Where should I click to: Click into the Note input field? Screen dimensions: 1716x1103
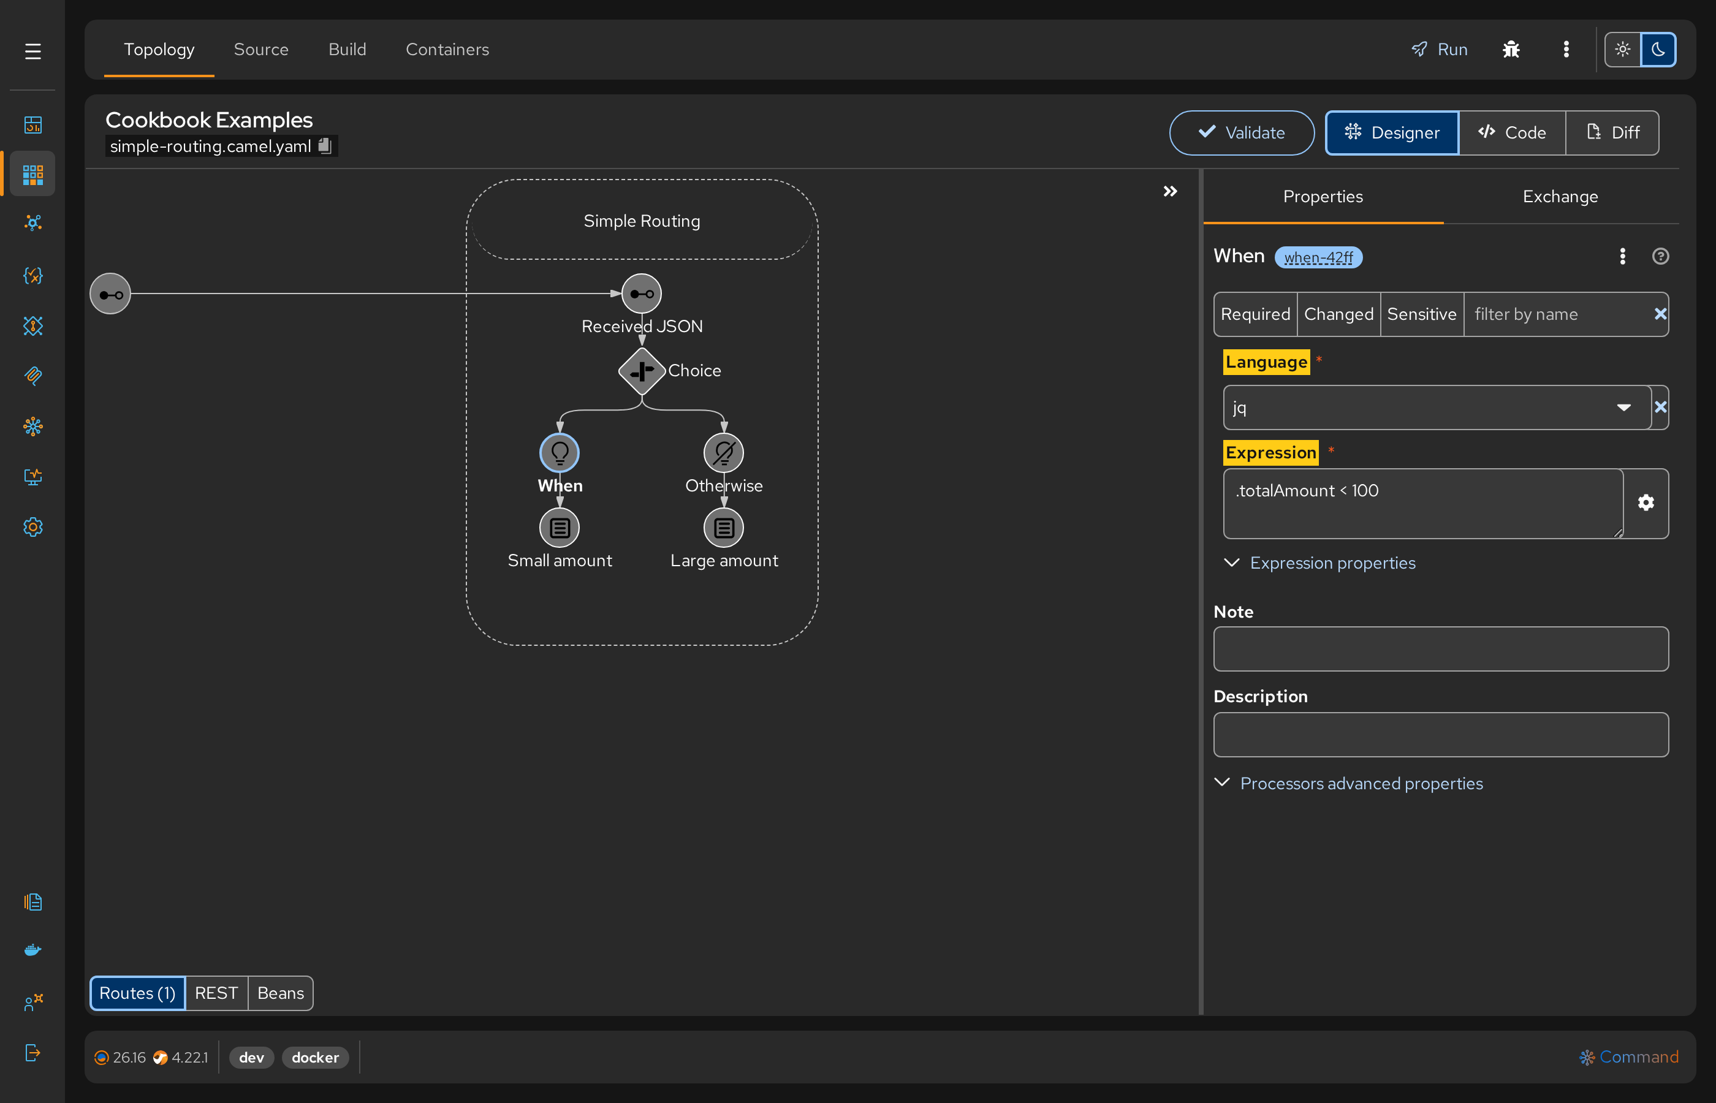click(1441, 649)
